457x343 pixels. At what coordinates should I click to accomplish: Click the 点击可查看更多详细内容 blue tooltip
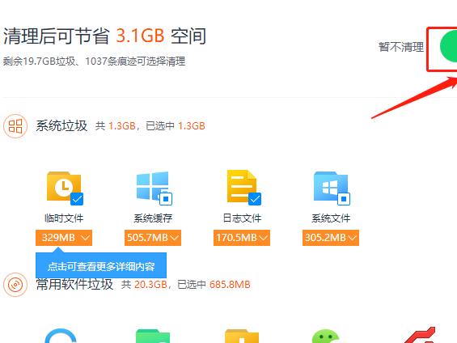click(x=101, y=266)
